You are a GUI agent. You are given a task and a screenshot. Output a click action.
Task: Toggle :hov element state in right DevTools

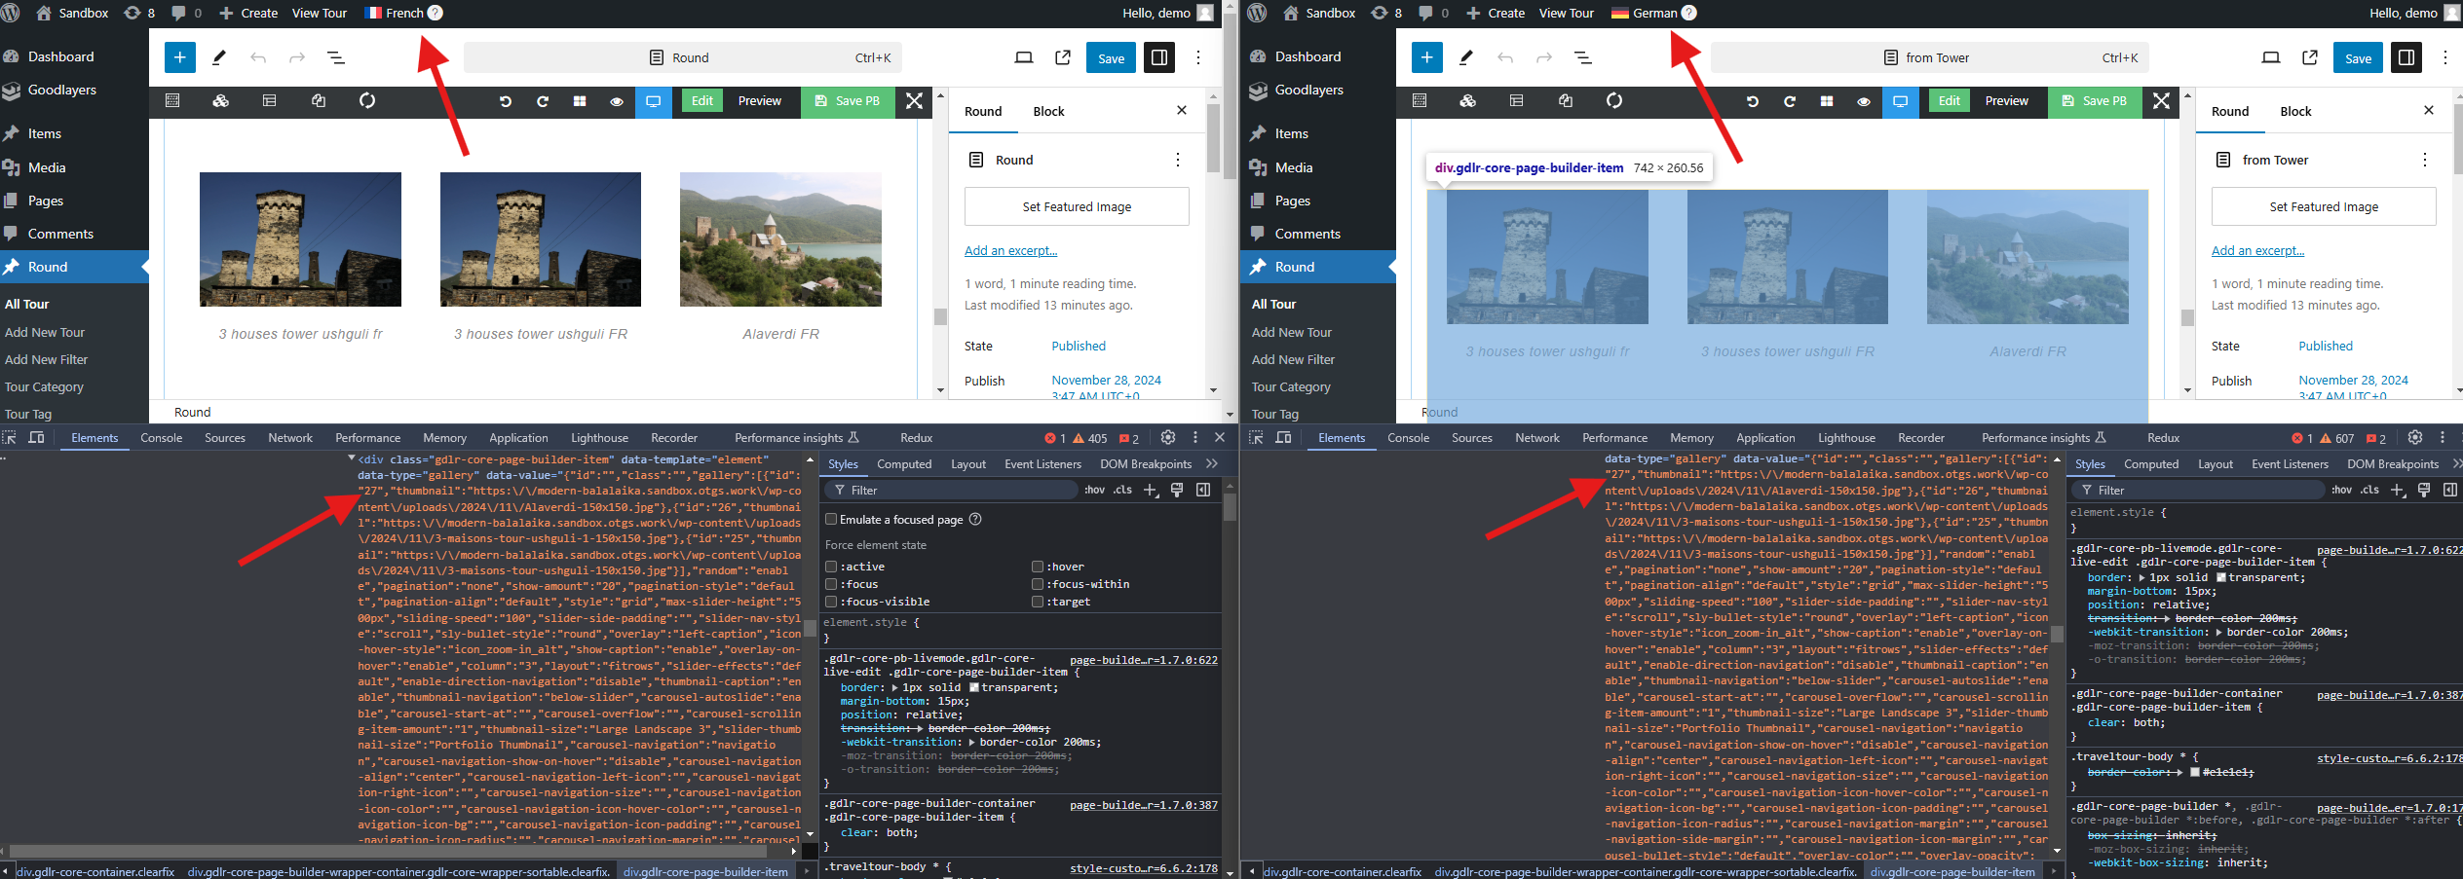(2342, 490)
